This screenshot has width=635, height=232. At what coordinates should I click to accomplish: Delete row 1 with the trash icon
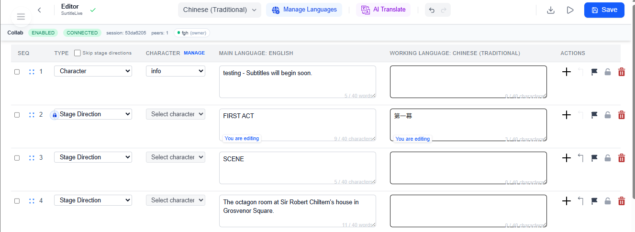coord(622,72)
